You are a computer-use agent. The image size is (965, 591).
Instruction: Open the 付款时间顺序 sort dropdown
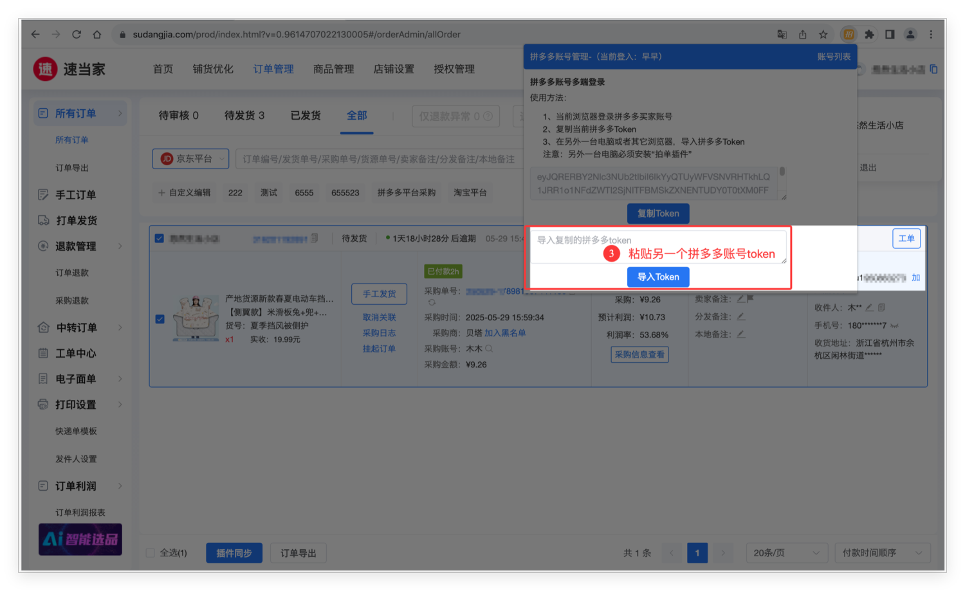pyautogui.click(x=881, y=553)
